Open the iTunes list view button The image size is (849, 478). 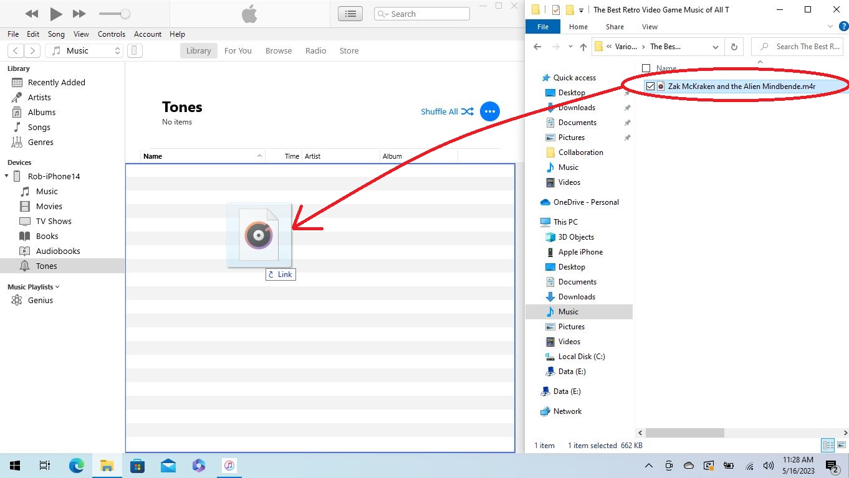(351, 14)
